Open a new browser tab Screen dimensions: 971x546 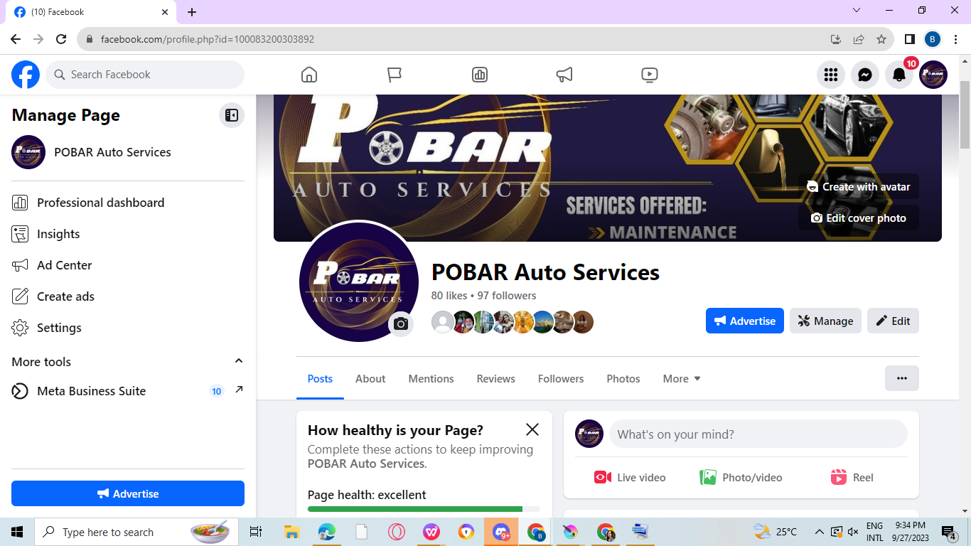coord(192,12)
